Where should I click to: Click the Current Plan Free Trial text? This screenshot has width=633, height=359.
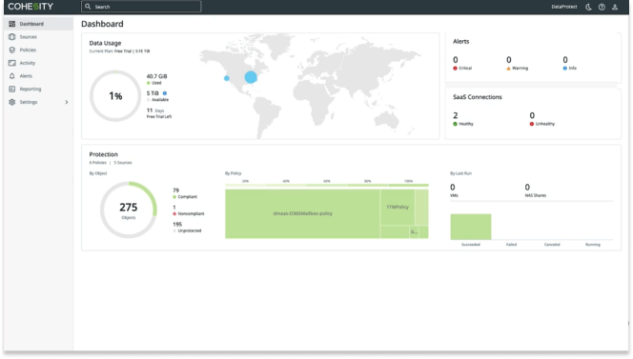pyautogui.click(x=119, y=51)
